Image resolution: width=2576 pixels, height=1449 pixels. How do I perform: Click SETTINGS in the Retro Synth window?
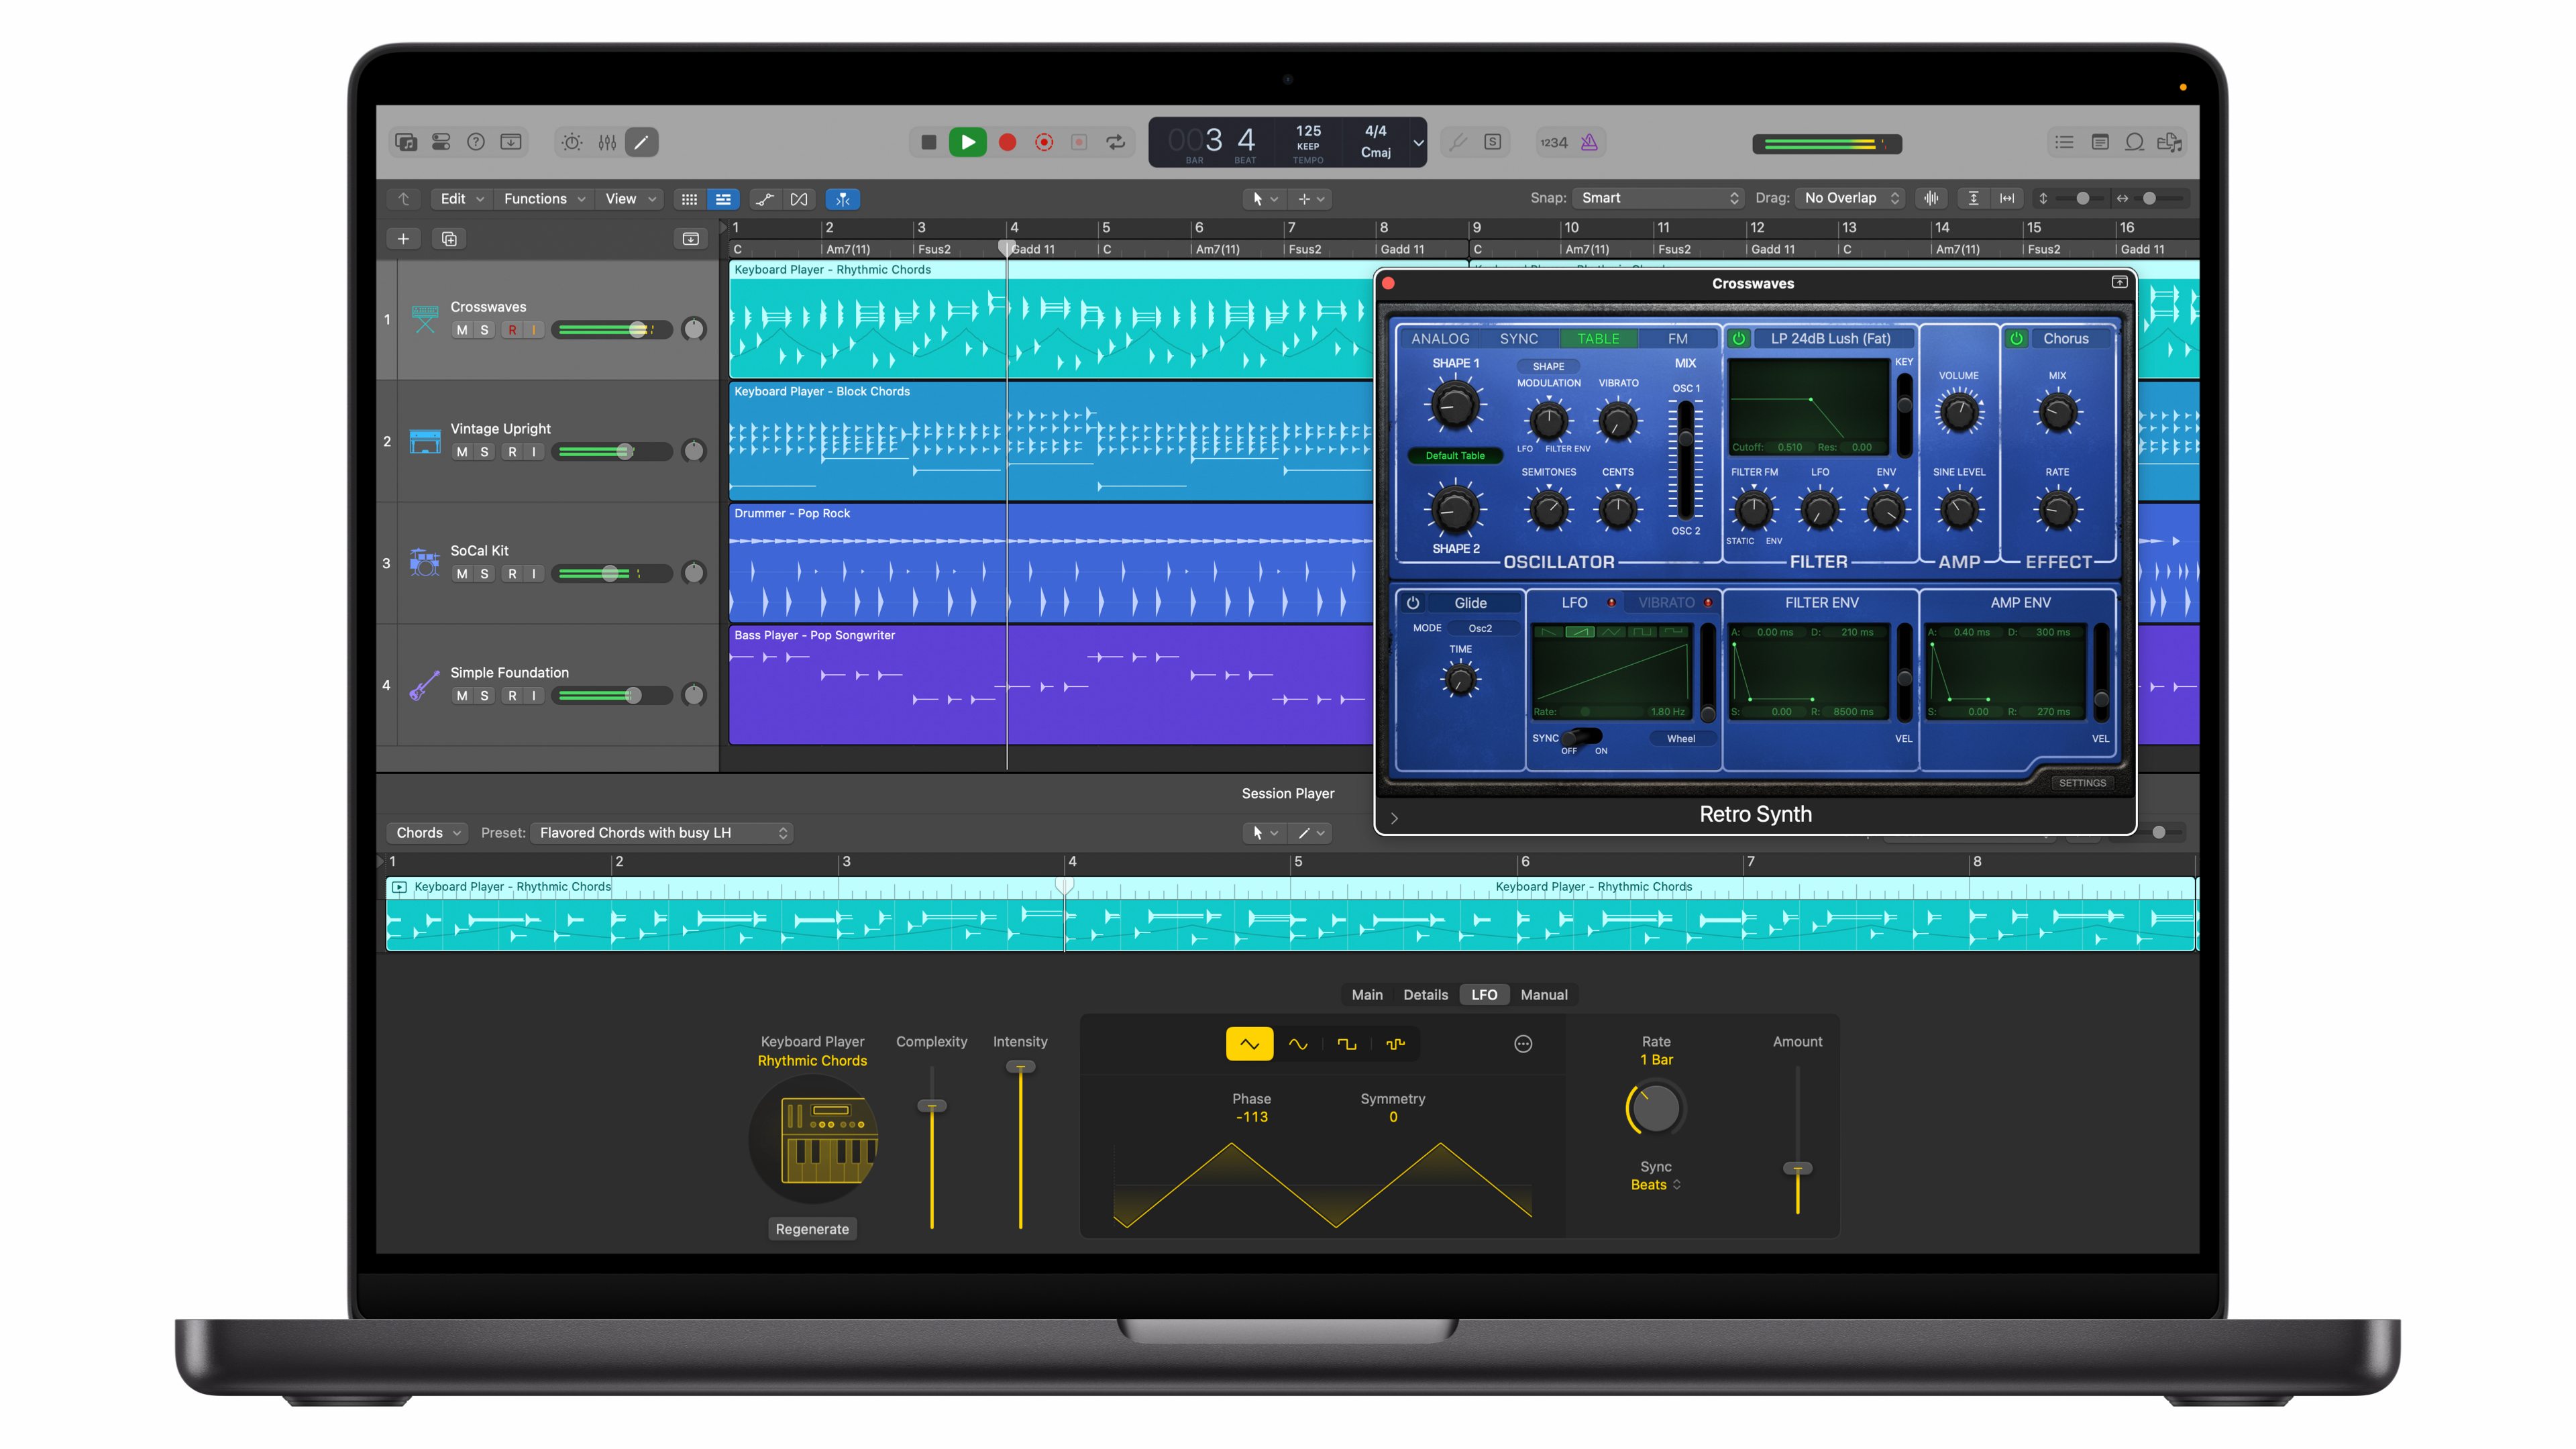click(2083, 783)
